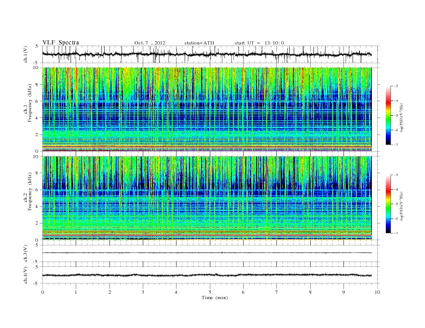Select the "Oct. 7 , 2012" date text

150,43
